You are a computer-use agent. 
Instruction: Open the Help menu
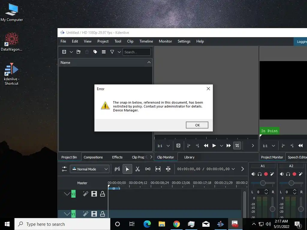200,41
